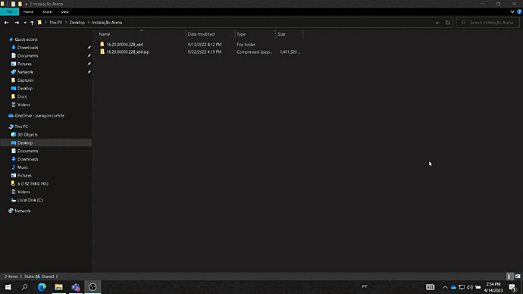Open the Windows Start menu

[8, 287]
